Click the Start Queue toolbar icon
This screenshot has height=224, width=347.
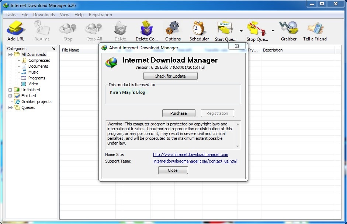tap(226, 31)
